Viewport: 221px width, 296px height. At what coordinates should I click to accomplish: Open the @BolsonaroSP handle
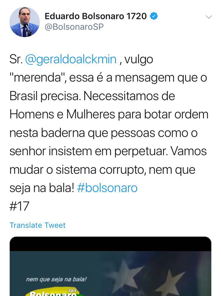tap(74, 27)
